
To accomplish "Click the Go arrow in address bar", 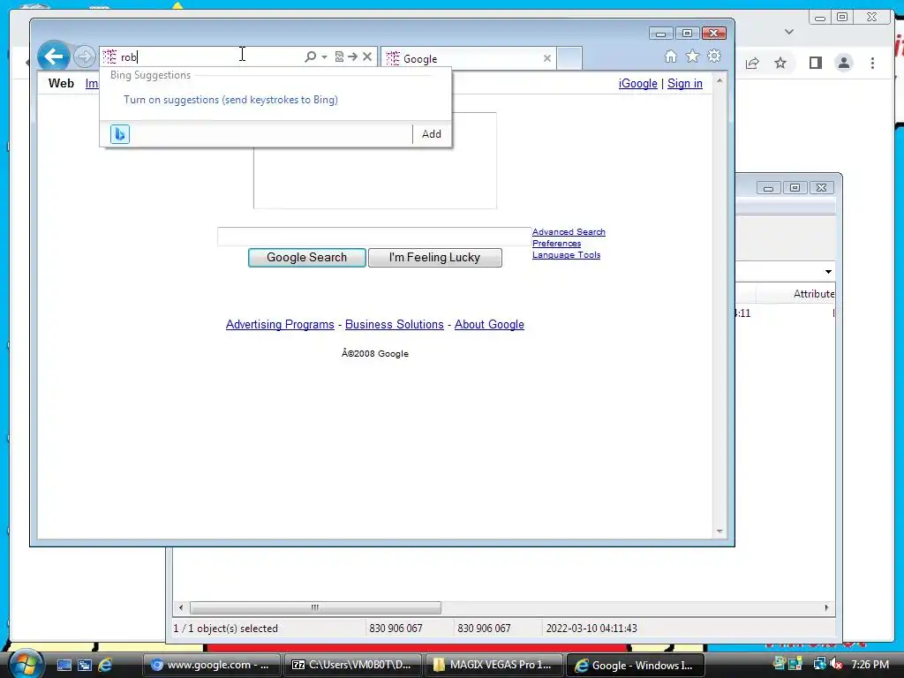I will coord(353,56).
